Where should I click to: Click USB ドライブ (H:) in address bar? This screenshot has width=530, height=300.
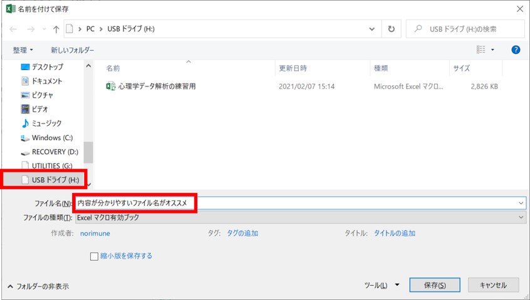pyautogui.click(x=131, y=29)
